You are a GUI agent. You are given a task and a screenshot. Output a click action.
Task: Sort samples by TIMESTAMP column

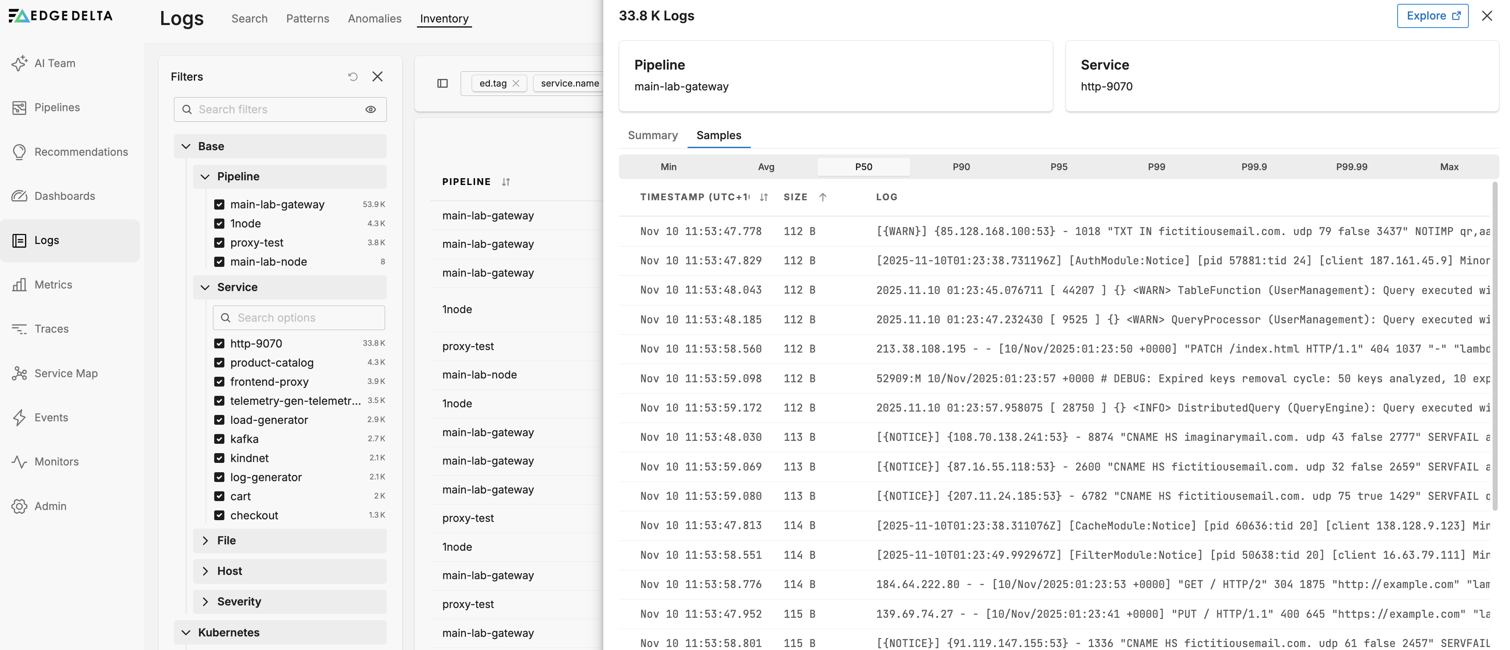pos(763,197)
